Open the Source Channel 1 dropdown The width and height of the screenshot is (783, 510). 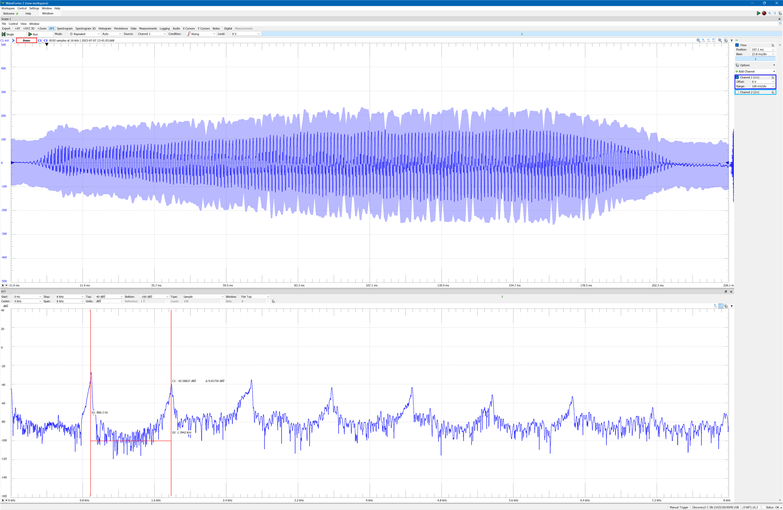152,34
